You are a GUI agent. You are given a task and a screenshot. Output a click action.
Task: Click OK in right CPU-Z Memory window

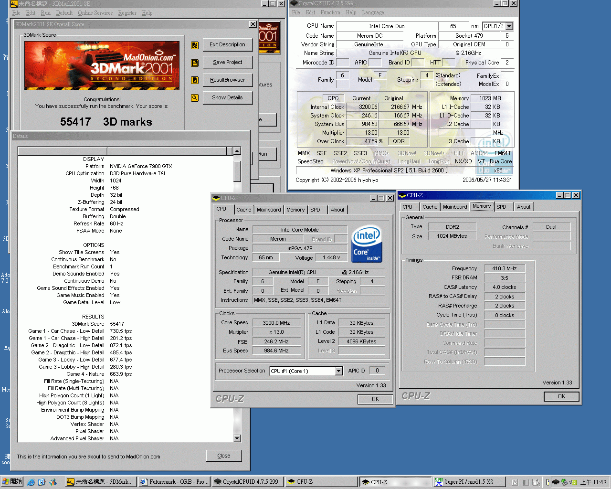tap(561, 396)
